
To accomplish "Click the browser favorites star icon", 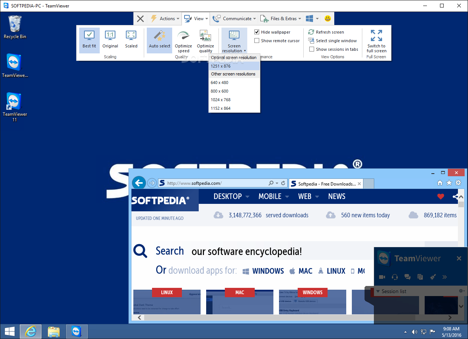I will pyautogui.click(x=449, y=183).
